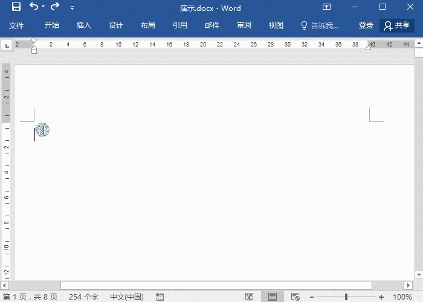Switch to Print Layout view
The height and width of the screenshot is (302, 423).
point(272,297)
